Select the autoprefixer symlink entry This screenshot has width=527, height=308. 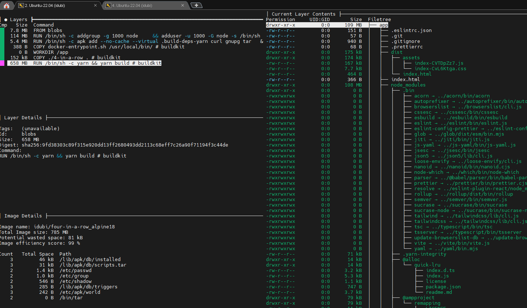pyautogui.click(x=470, y=101)
